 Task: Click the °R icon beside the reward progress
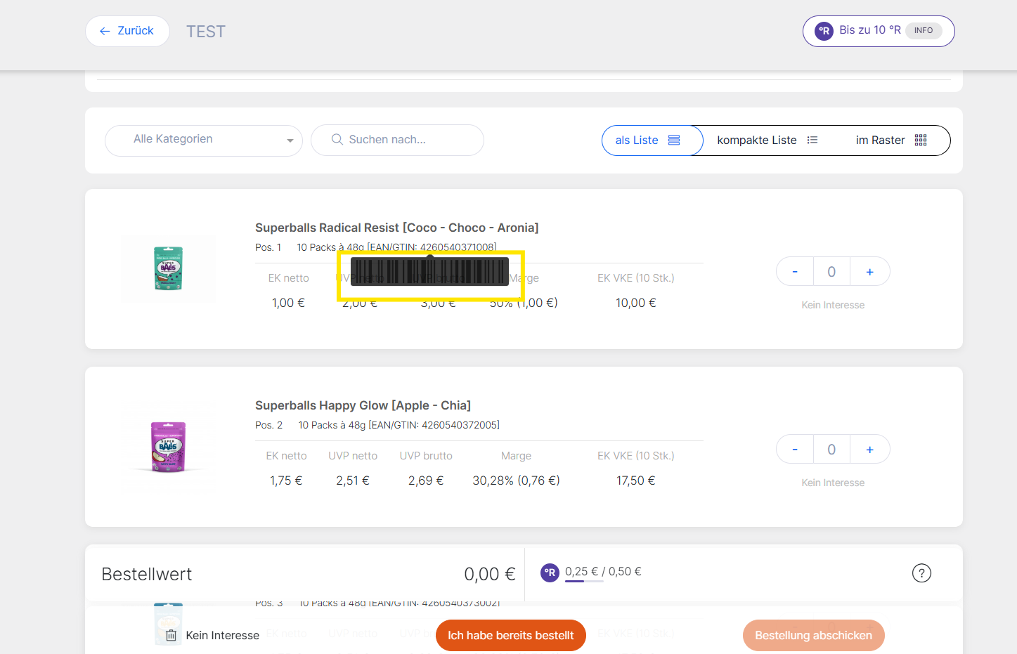550,573
